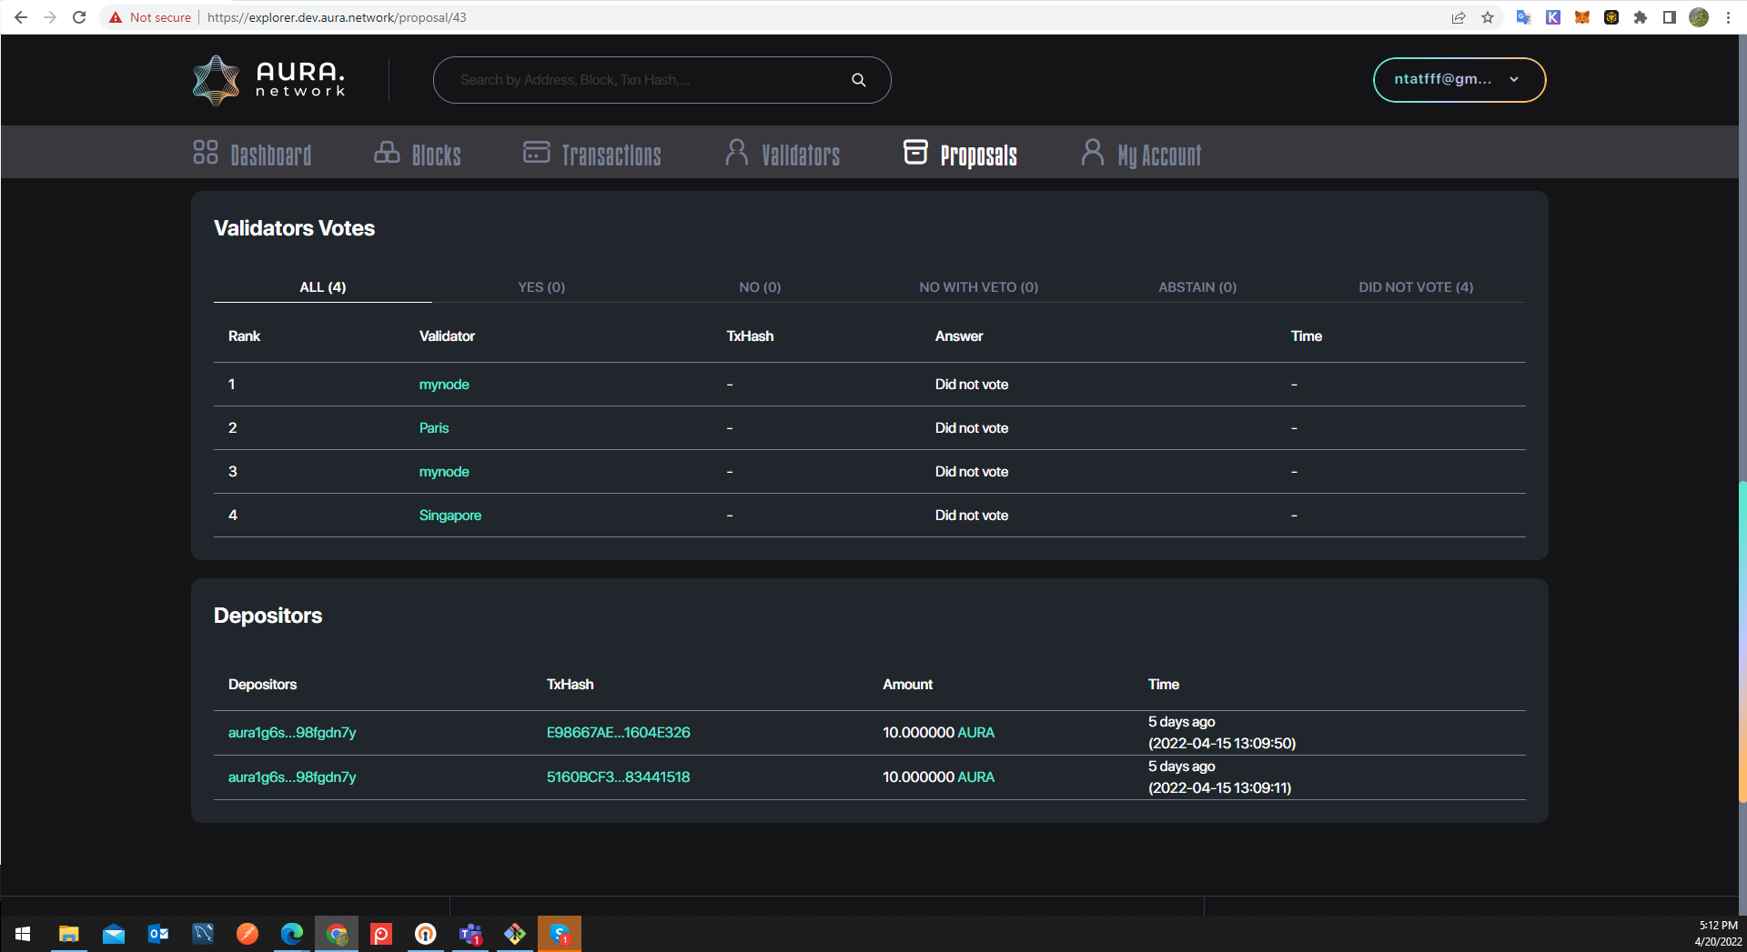Go to My Account

(x=1141, y=154)
